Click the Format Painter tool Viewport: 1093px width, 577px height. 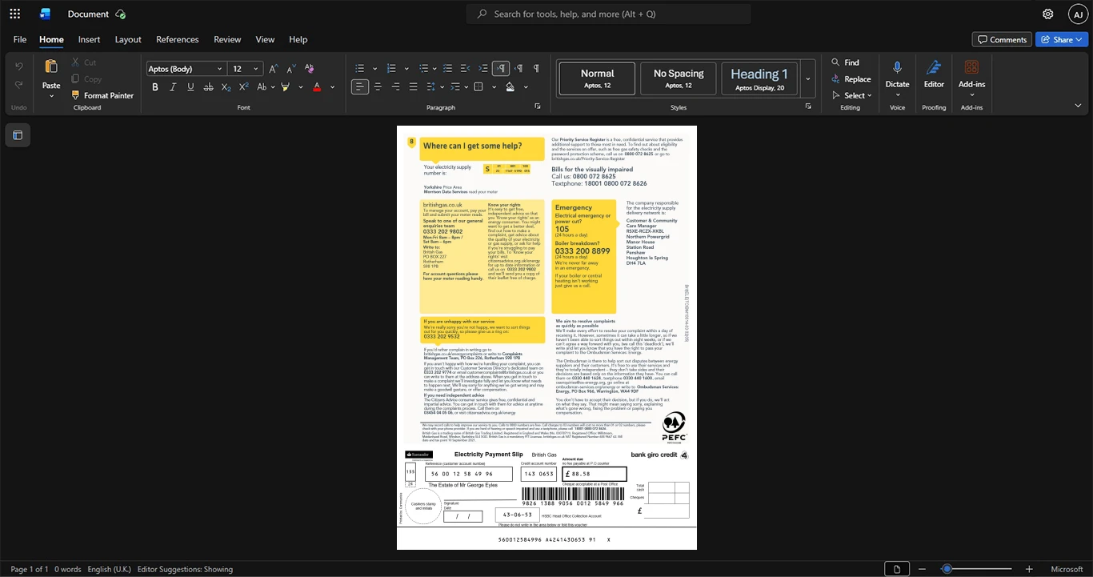(102, 95)
